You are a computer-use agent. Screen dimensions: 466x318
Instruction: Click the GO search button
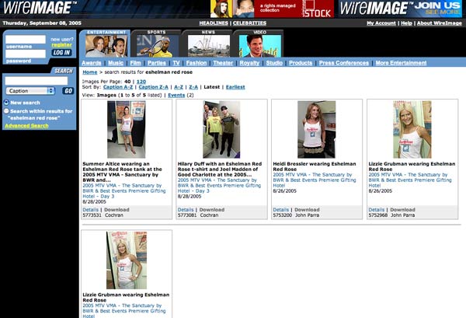pos(68,91)
